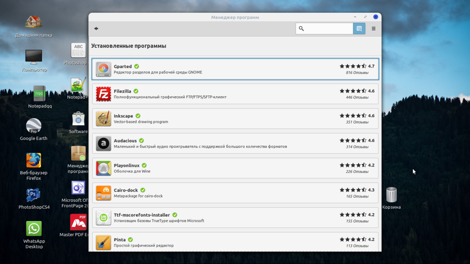Click the green installed checkmark beside Inkscape
Image resolution: width=470 pixels, height=264 pixels.
[x=138, y=116]
